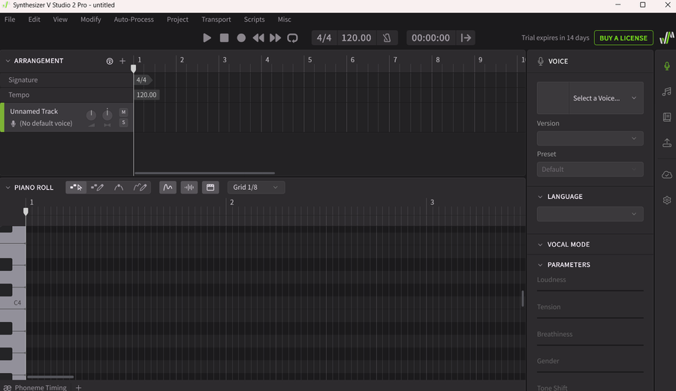Open the Auto-Process menu
The height and width of the screenshot is (391, 676).
tap(134, 20)
